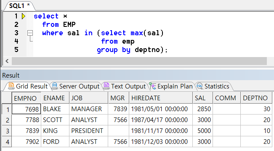The height and width of the screenshot is (151, 274).
Task: Open the Statistics tab
Action: (x=213, y=86)
